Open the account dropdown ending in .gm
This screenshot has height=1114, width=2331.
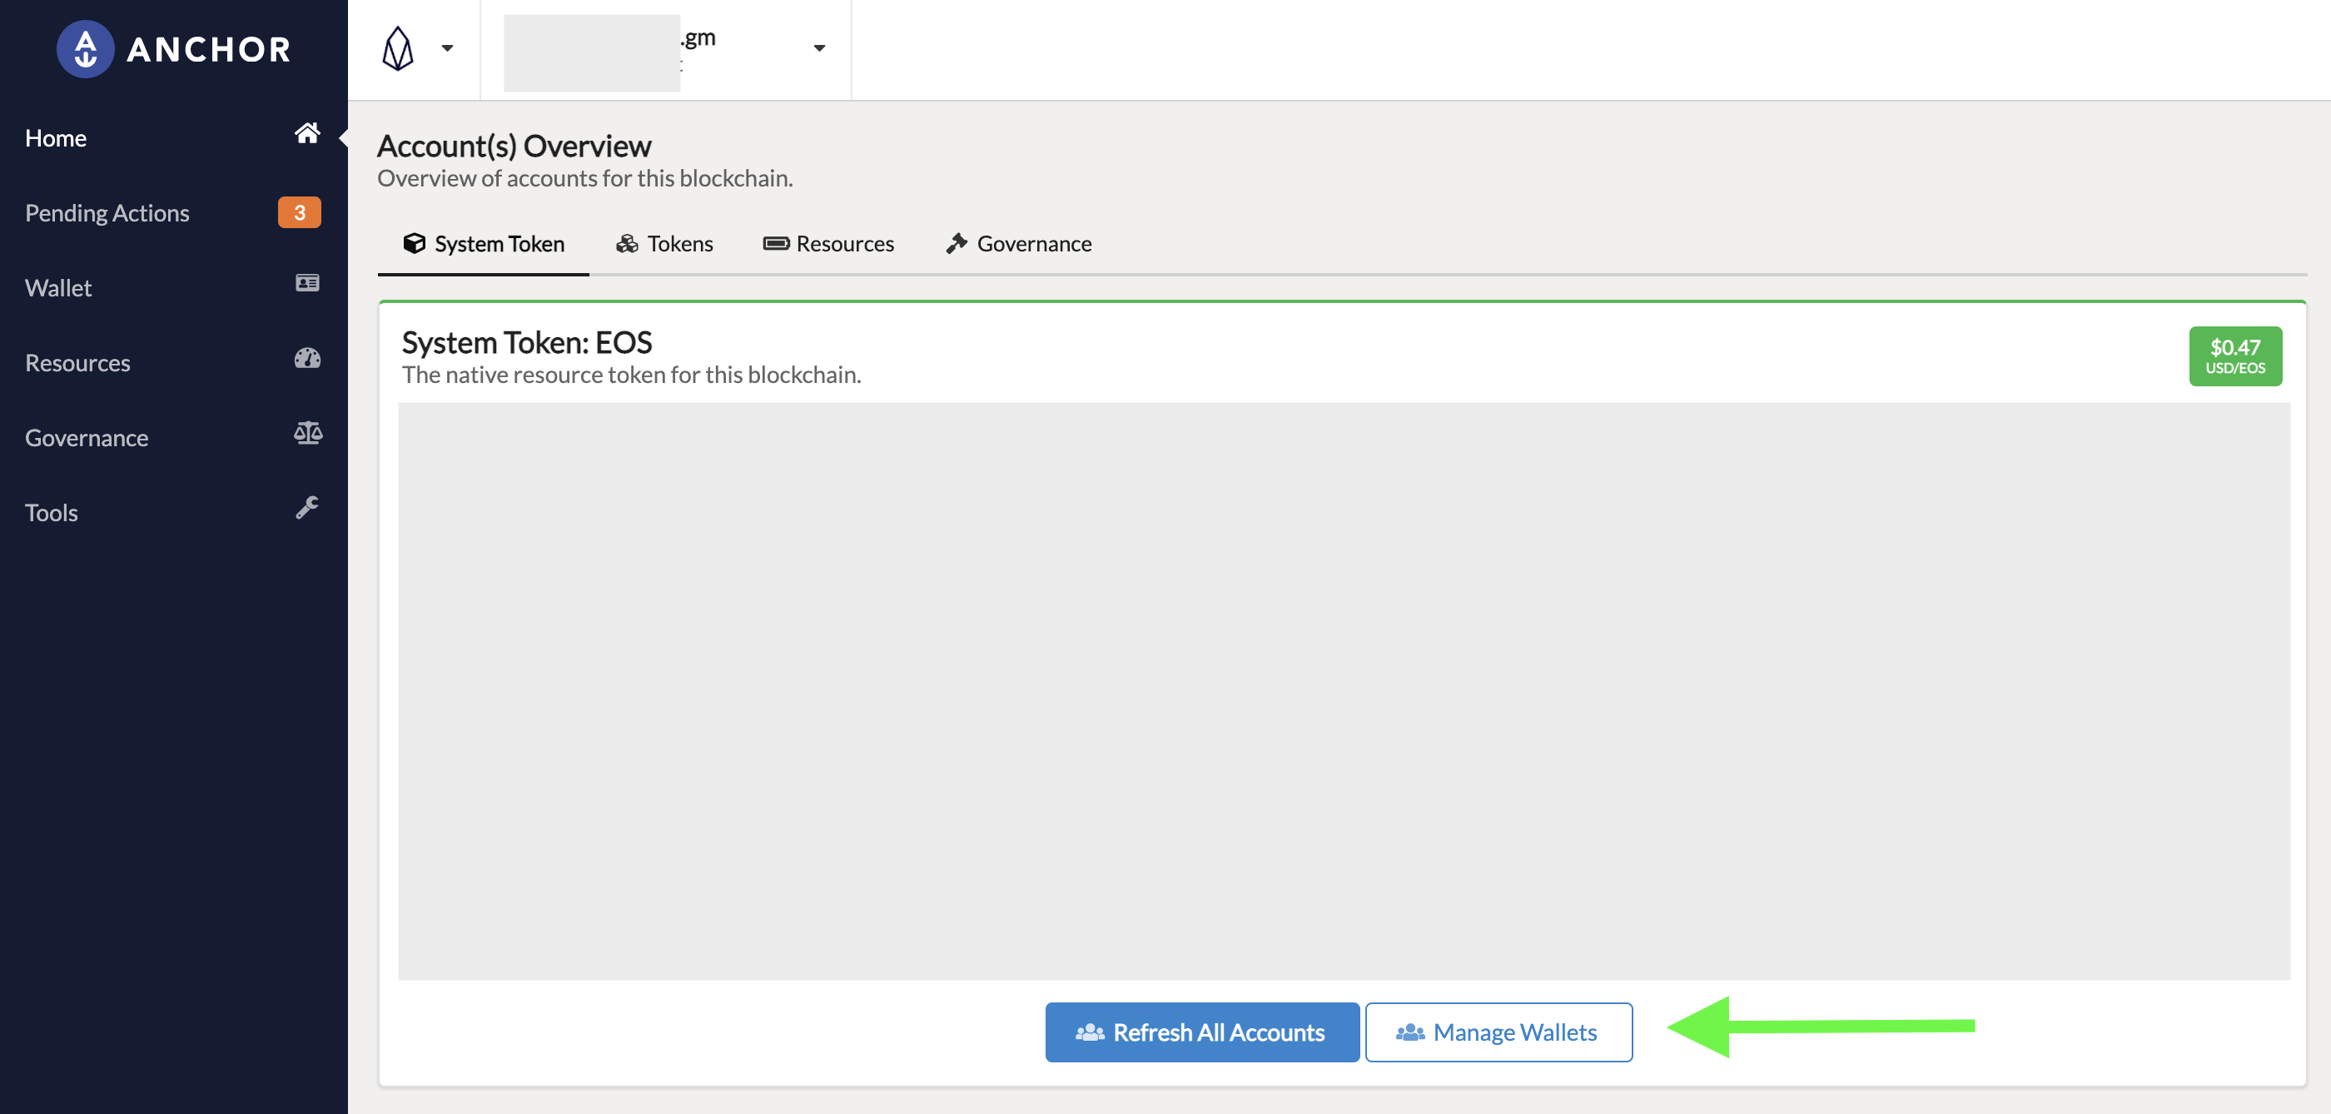click(x=665, y=49)
